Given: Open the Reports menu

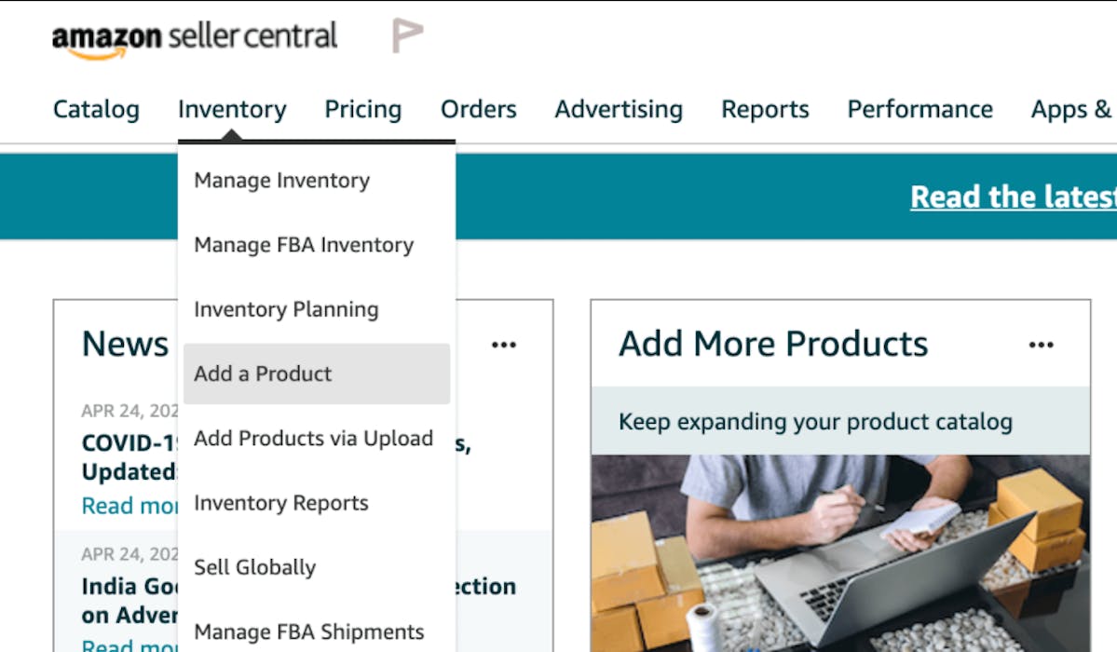Looking at the screenshot, I should [765, 109].
